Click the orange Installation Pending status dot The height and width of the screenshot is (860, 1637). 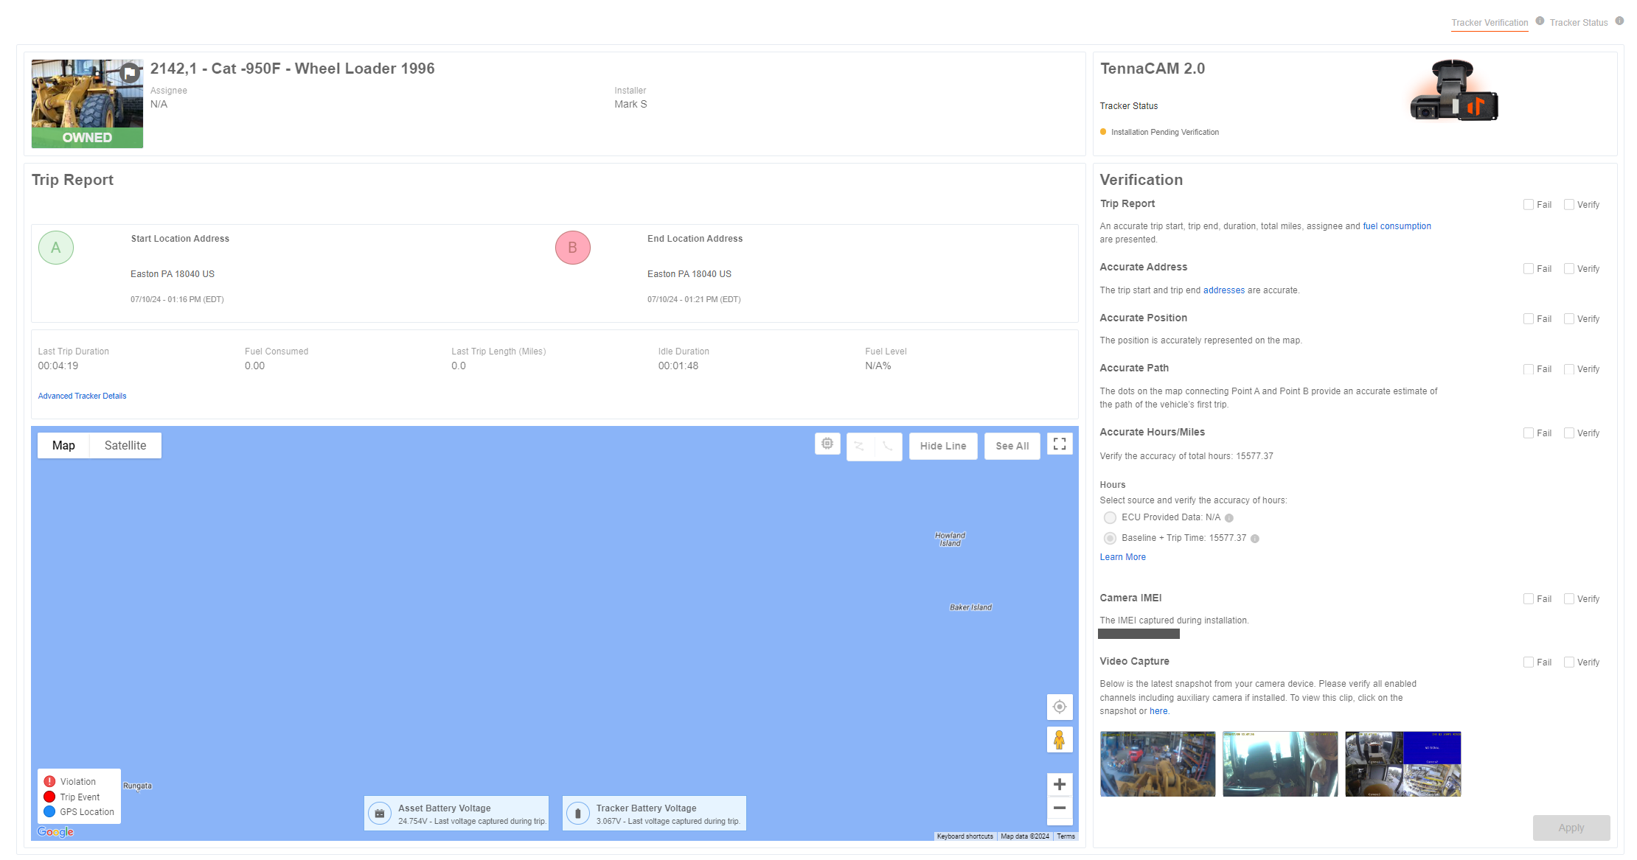pyautogui.click(x=1103, y=132)
